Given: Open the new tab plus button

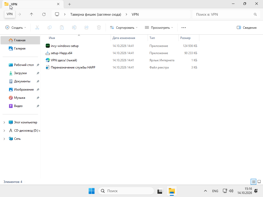Looking at the screenshot, I should click(x=69, y=4).
